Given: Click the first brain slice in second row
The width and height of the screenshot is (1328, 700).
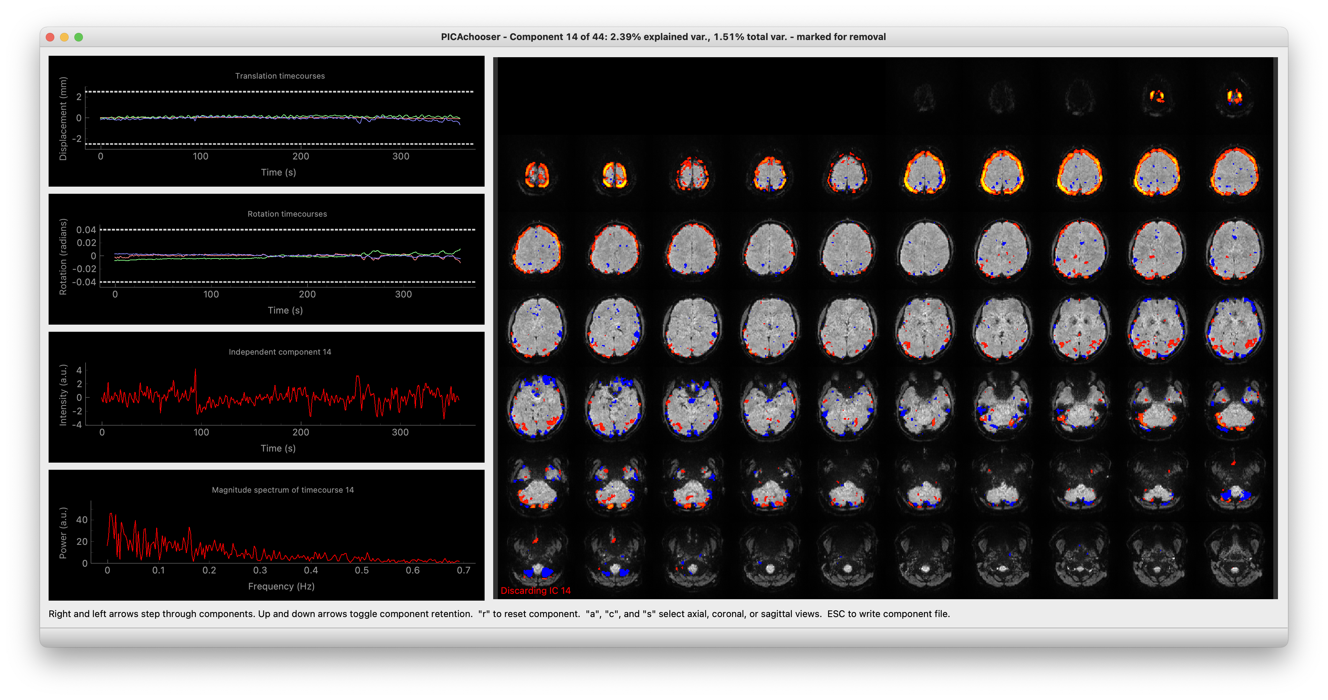Looking at the screenshot, I should point(537,174).
